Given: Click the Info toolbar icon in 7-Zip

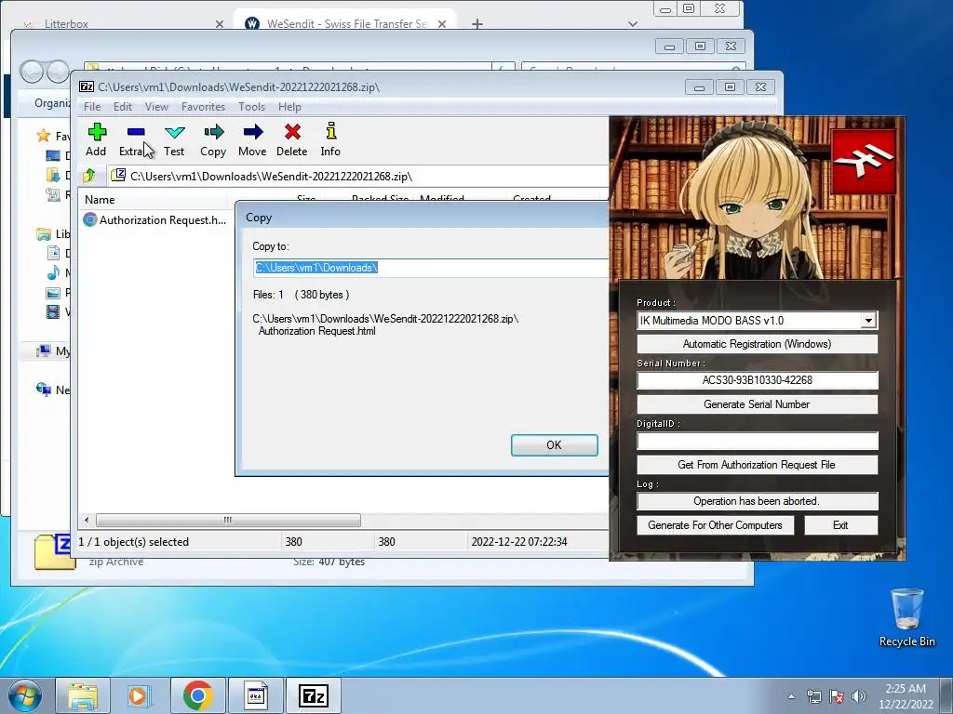Looking at the screenshot, I should [x=330, y=139].
